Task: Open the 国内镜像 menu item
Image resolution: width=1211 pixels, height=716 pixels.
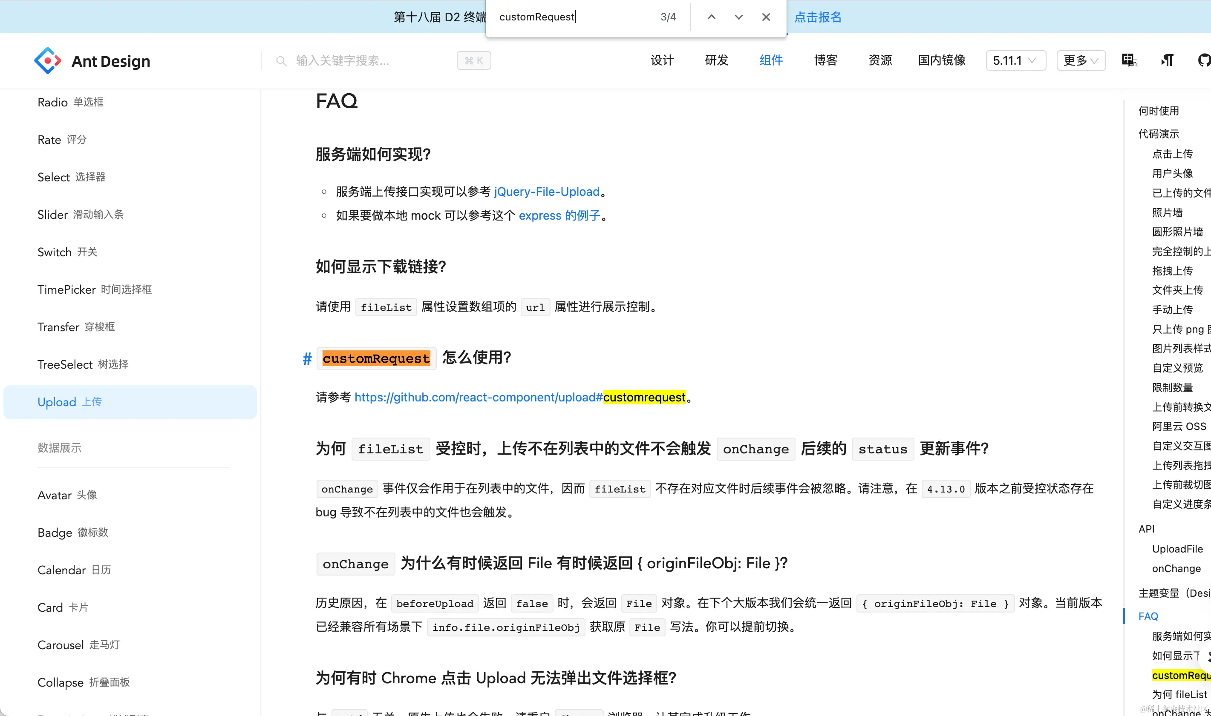Action: coord(941,61)
